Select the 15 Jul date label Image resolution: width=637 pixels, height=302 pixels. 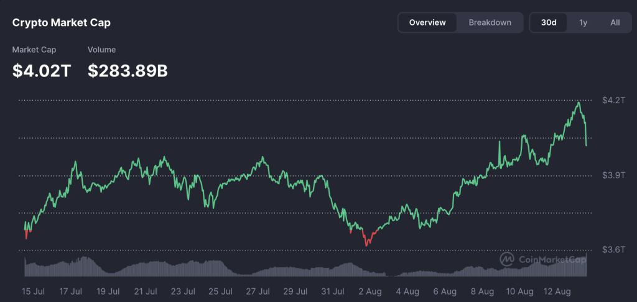click(x=34, y=291)
